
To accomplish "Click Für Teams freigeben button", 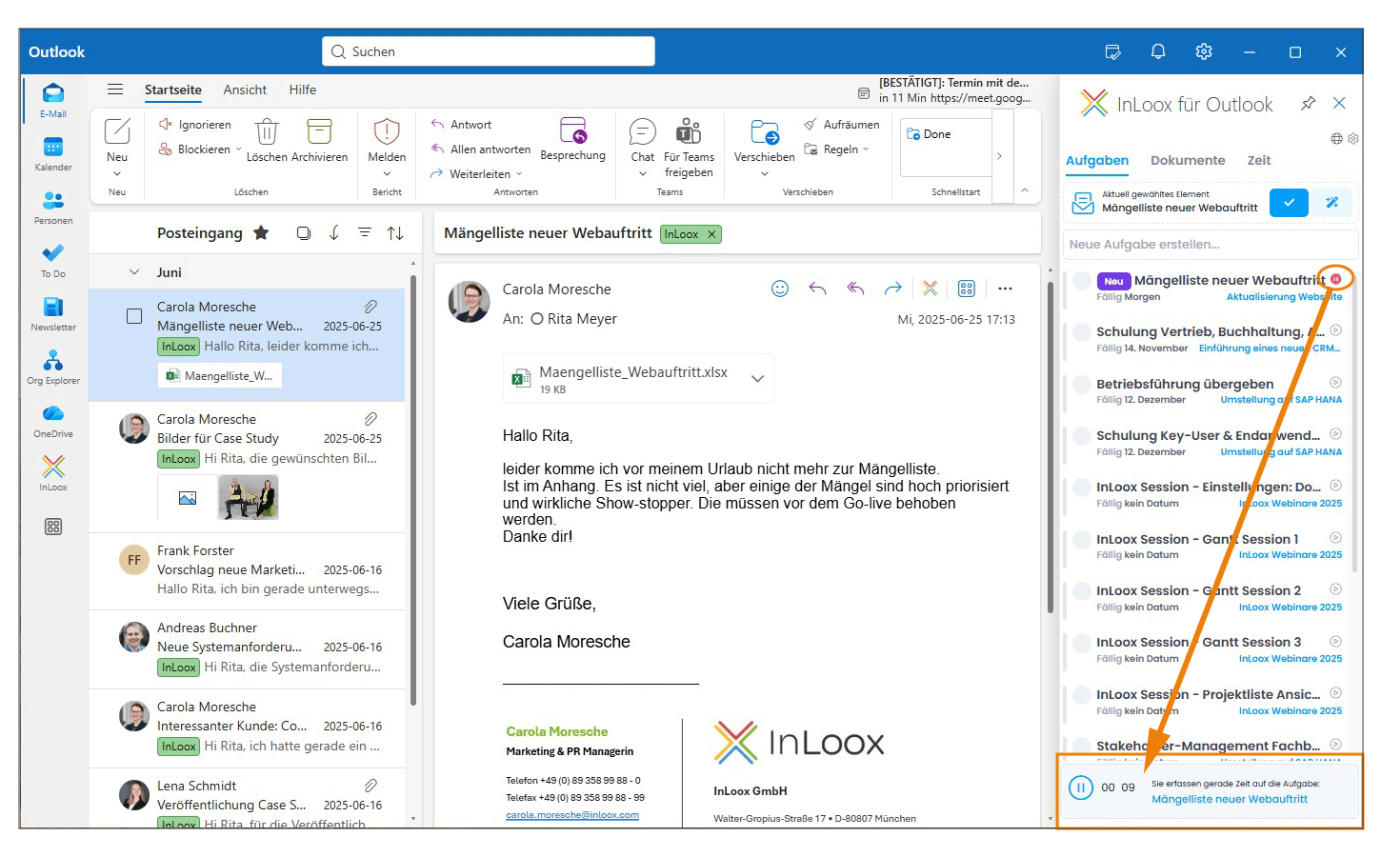I will pos(689,148).
